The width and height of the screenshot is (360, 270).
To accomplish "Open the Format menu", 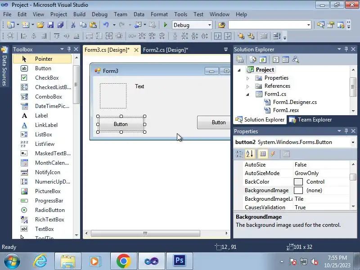I will (159, 14).
